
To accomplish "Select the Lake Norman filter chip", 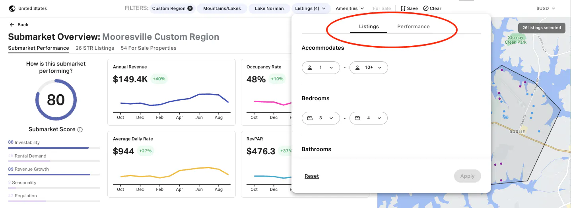I will click(269, 8).
